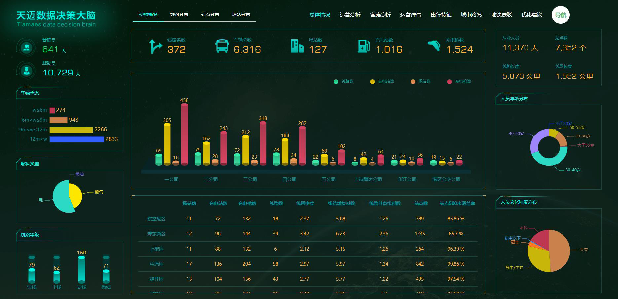This screenshot has height=299, width=618.
Task: Click the bus icon for total vehicles
Action: click(x=222, y=46)
